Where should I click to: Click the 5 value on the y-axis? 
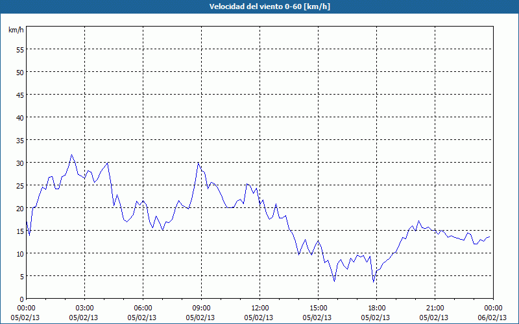22,277
